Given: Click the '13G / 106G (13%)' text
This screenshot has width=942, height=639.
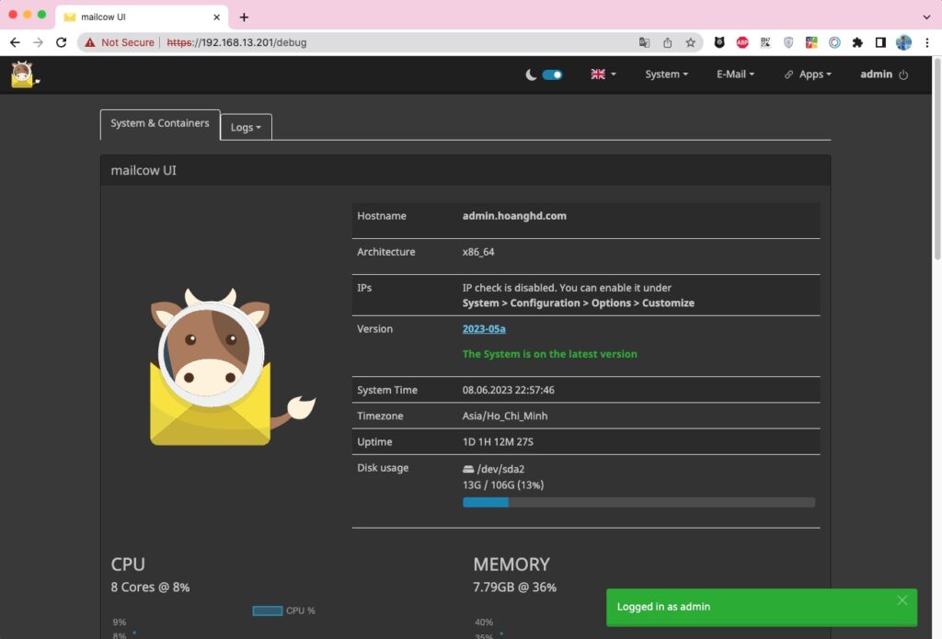Looking at the screenshot, I should click(x=503, y=485).
